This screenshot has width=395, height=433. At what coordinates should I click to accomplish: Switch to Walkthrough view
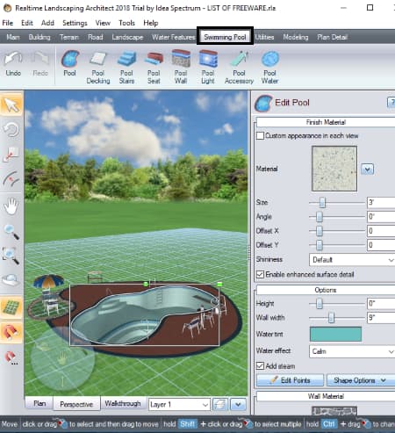[x=123, y=404]
